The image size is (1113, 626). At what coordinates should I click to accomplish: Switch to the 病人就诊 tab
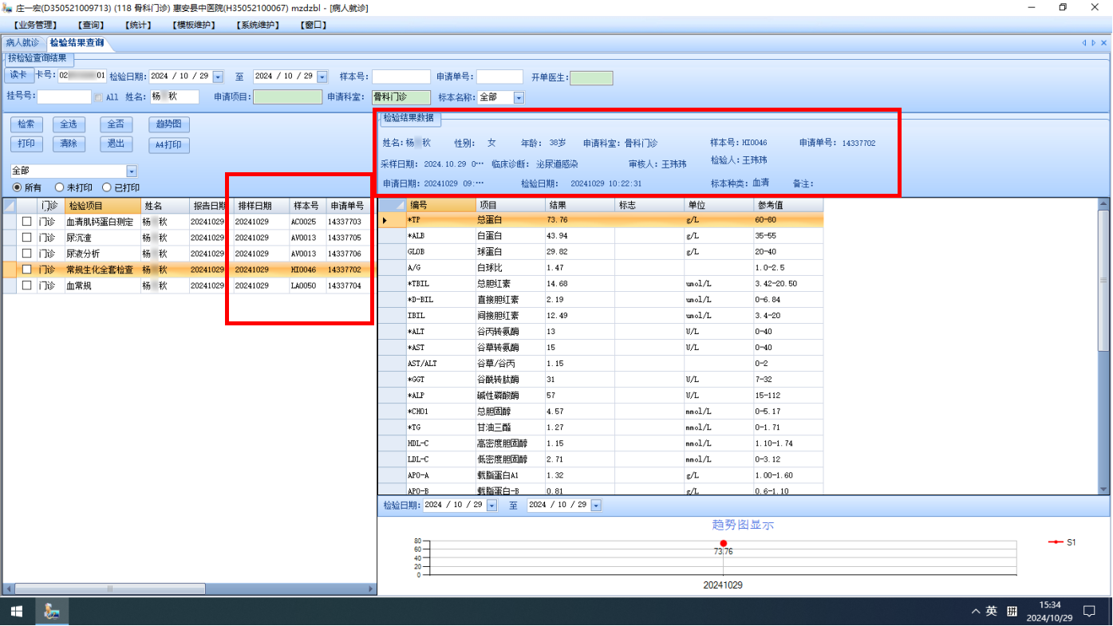pyautogui.click(x=22, y=43)
